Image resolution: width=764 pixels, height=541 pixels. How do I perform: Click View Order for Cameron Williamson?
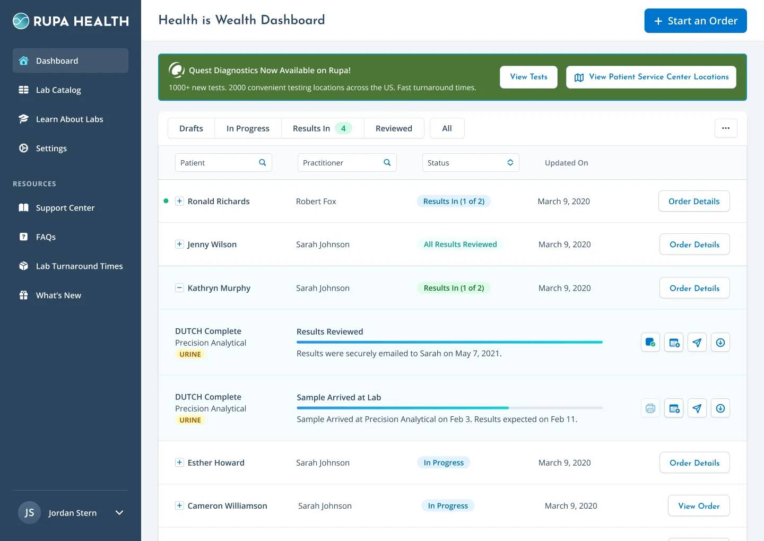click(699, 505)
